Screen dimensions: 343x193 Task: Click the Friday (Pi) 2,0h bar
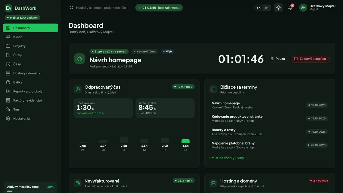pos(165,141)
